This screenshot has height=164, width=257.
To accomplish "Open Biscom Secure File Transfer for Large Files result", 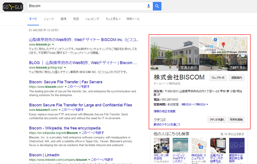I will [80, 105].
